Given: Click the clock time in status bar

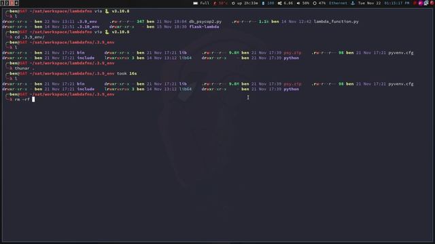Looking at the screenshot, I should [x=397, y=3].
